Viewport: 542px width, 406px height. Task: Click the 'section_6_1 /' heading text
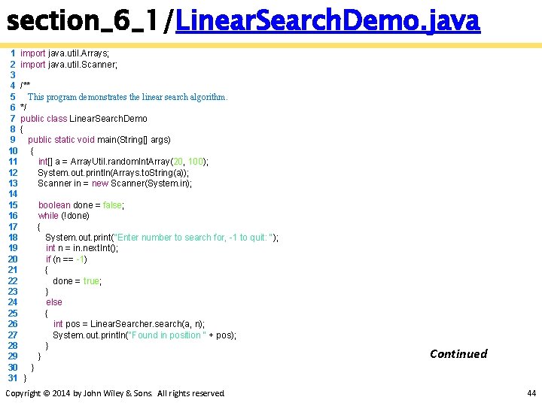coord(89,21)
